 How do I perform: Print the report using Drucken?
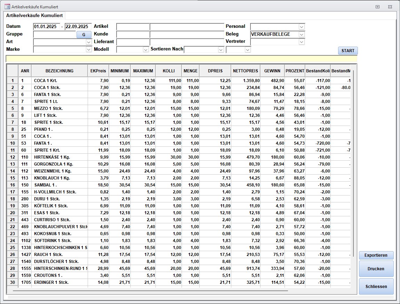[376, 269]
